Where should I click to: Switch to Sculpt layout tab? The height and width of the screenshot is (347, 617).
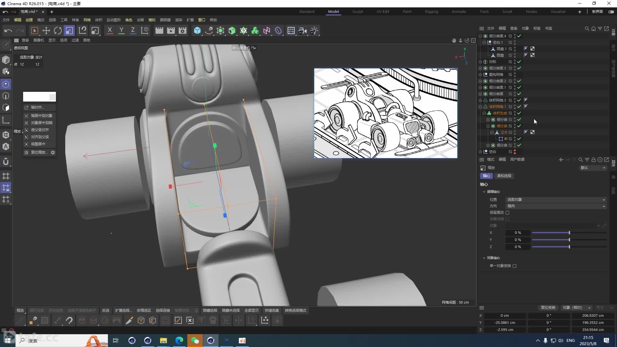click(x=358, y=12)
